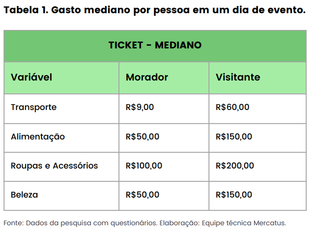Click the R$100,00 cell
This screenshot has height=231, width=311.
tap(144, 166)
